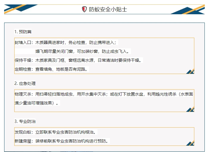Select the heading 2. 应急处理
This screenshot has height=152, width=208.
25,83
